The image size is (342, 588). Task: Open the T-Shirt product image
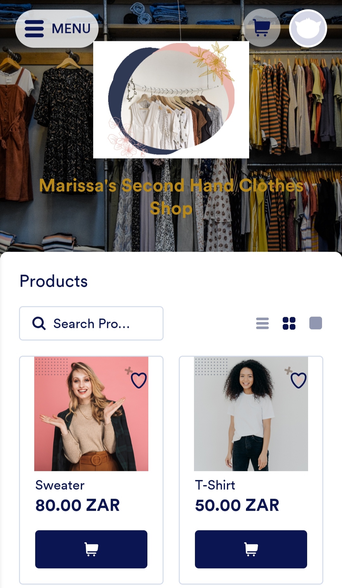[x=251, y=414]
